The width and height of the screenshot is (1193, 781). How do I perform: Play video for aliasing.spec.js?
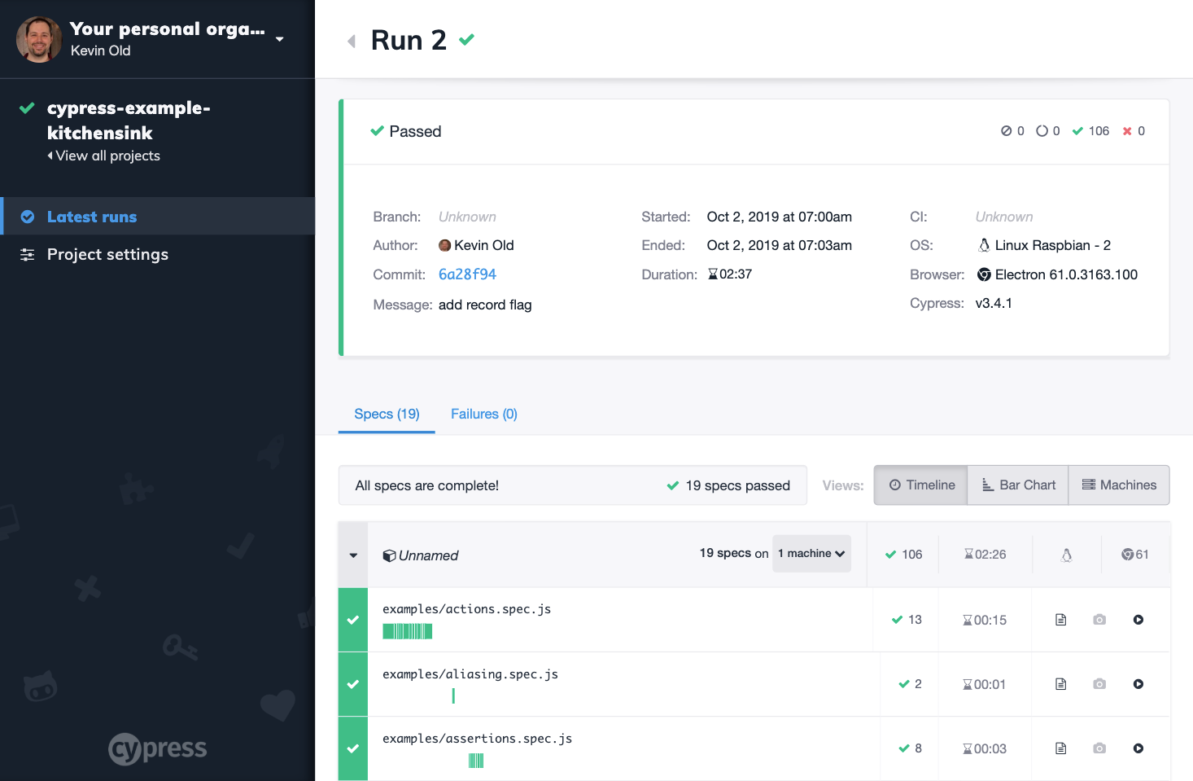1138,684
